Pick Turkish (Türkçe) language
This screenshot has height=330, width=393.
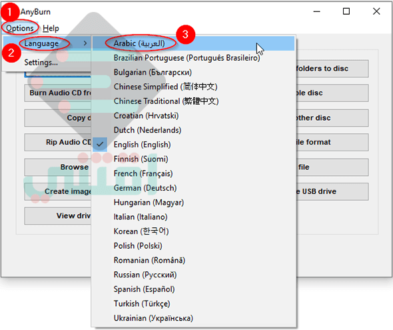[193, 304]
